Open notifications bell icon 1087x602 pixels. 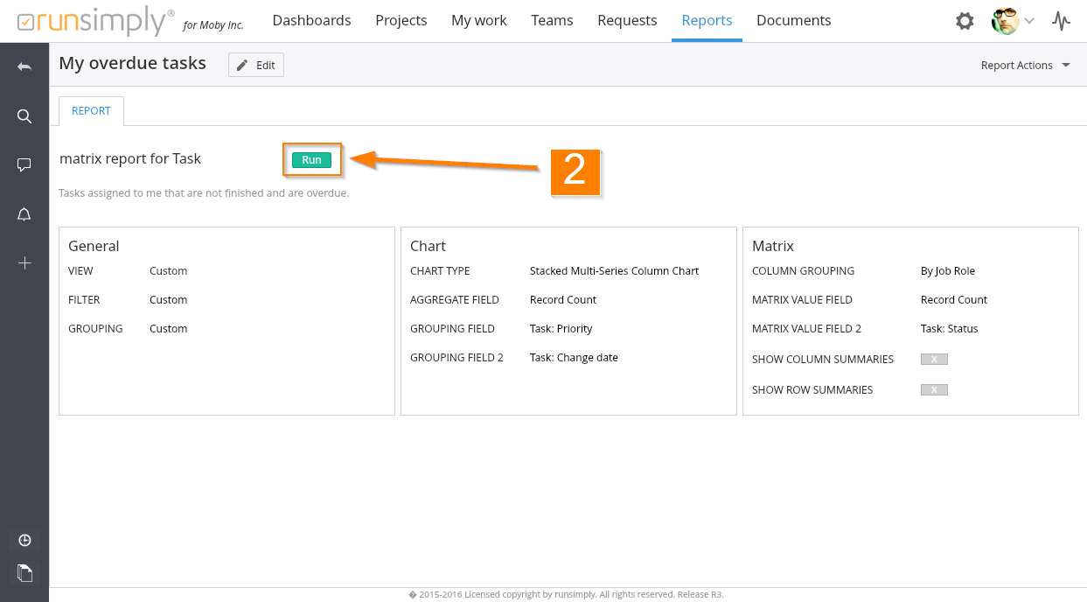(x=24, y=214)
